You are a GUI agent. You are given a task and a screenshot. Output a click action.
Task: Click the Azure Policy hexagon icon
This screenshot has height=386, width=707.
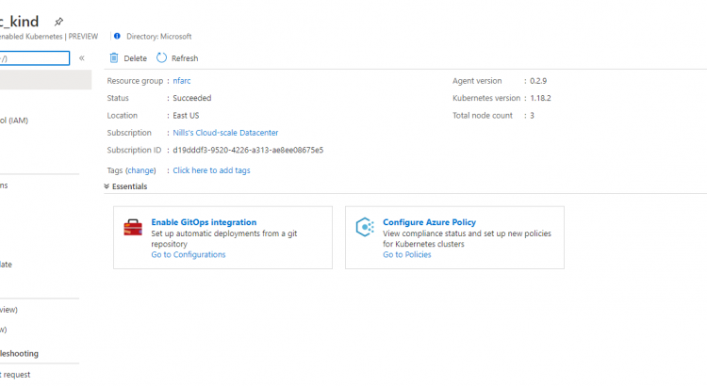pos(365,227)
